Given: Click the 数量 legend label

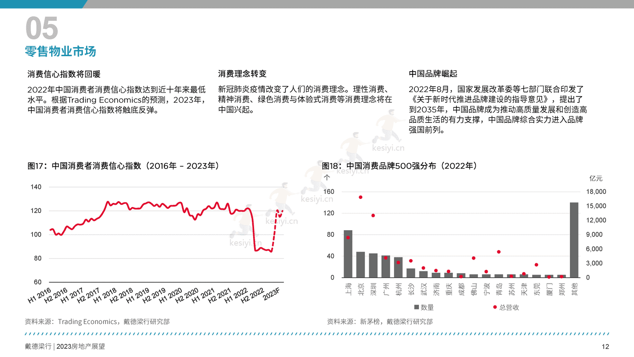Looking at the screenshot, I should pos(427,308).
